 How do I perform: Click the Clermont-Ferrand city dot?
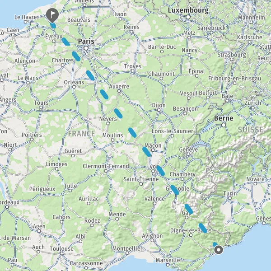106,171
